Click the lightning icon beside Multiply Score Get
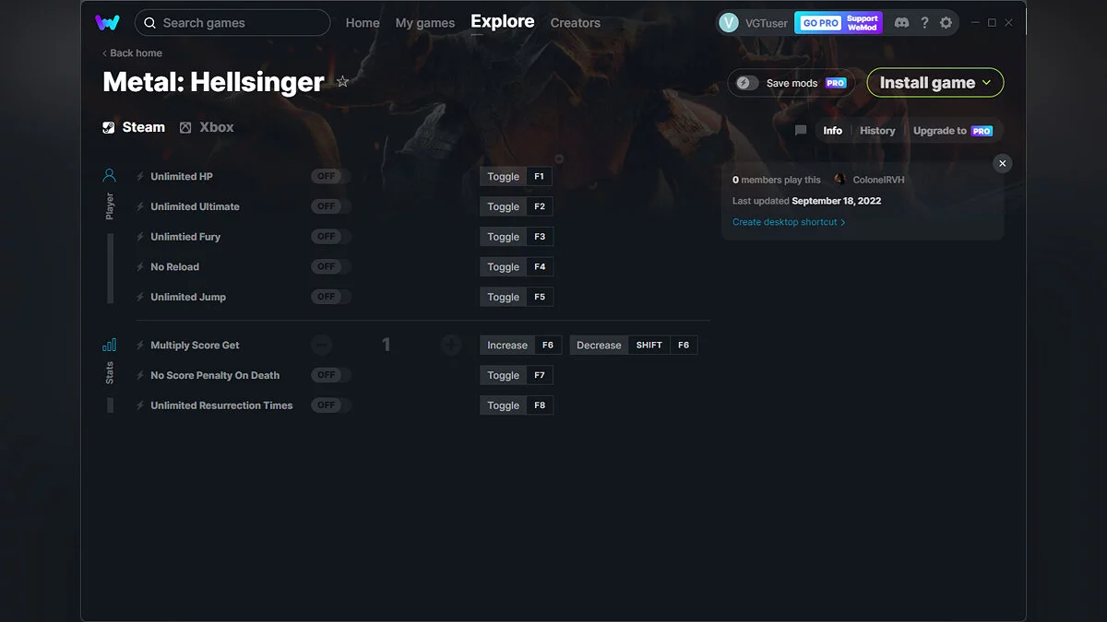Viewport: 1107px width, 622px height. (x=140, y=346)
